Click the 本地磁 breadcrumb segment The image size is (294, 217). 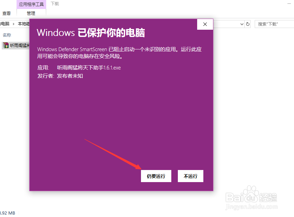[x=24, y=24]
